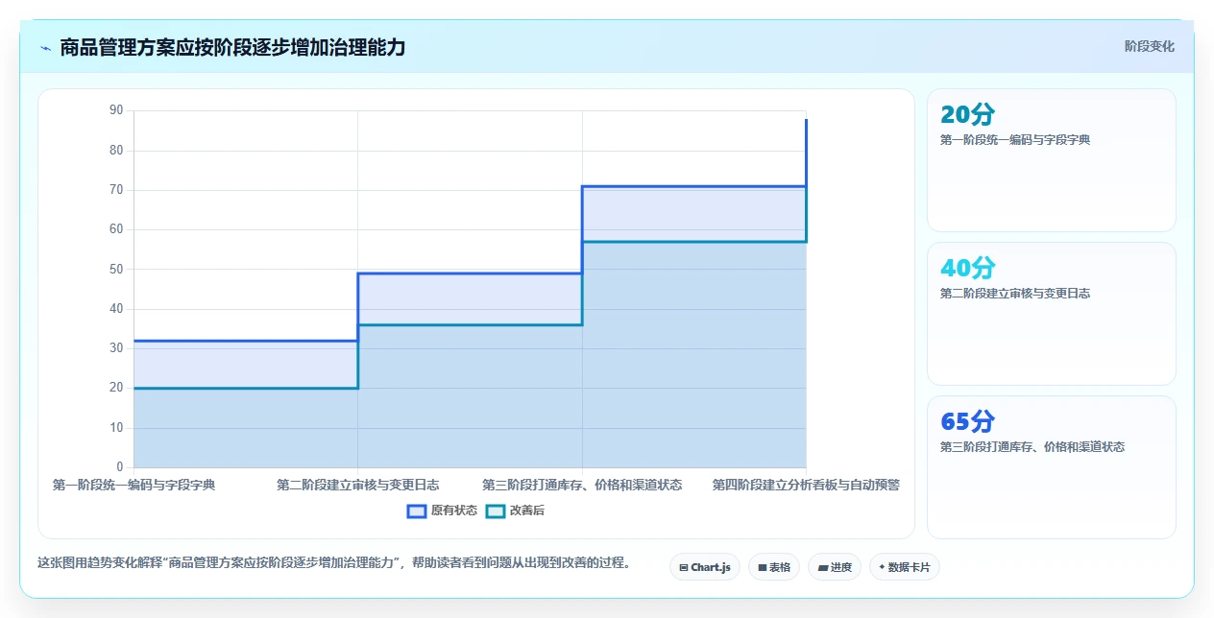The height and width of the screenshot is (618, 1214).
Task: Open the 65分 data card
Action: pyautogui.click(x=1051, y=467)
